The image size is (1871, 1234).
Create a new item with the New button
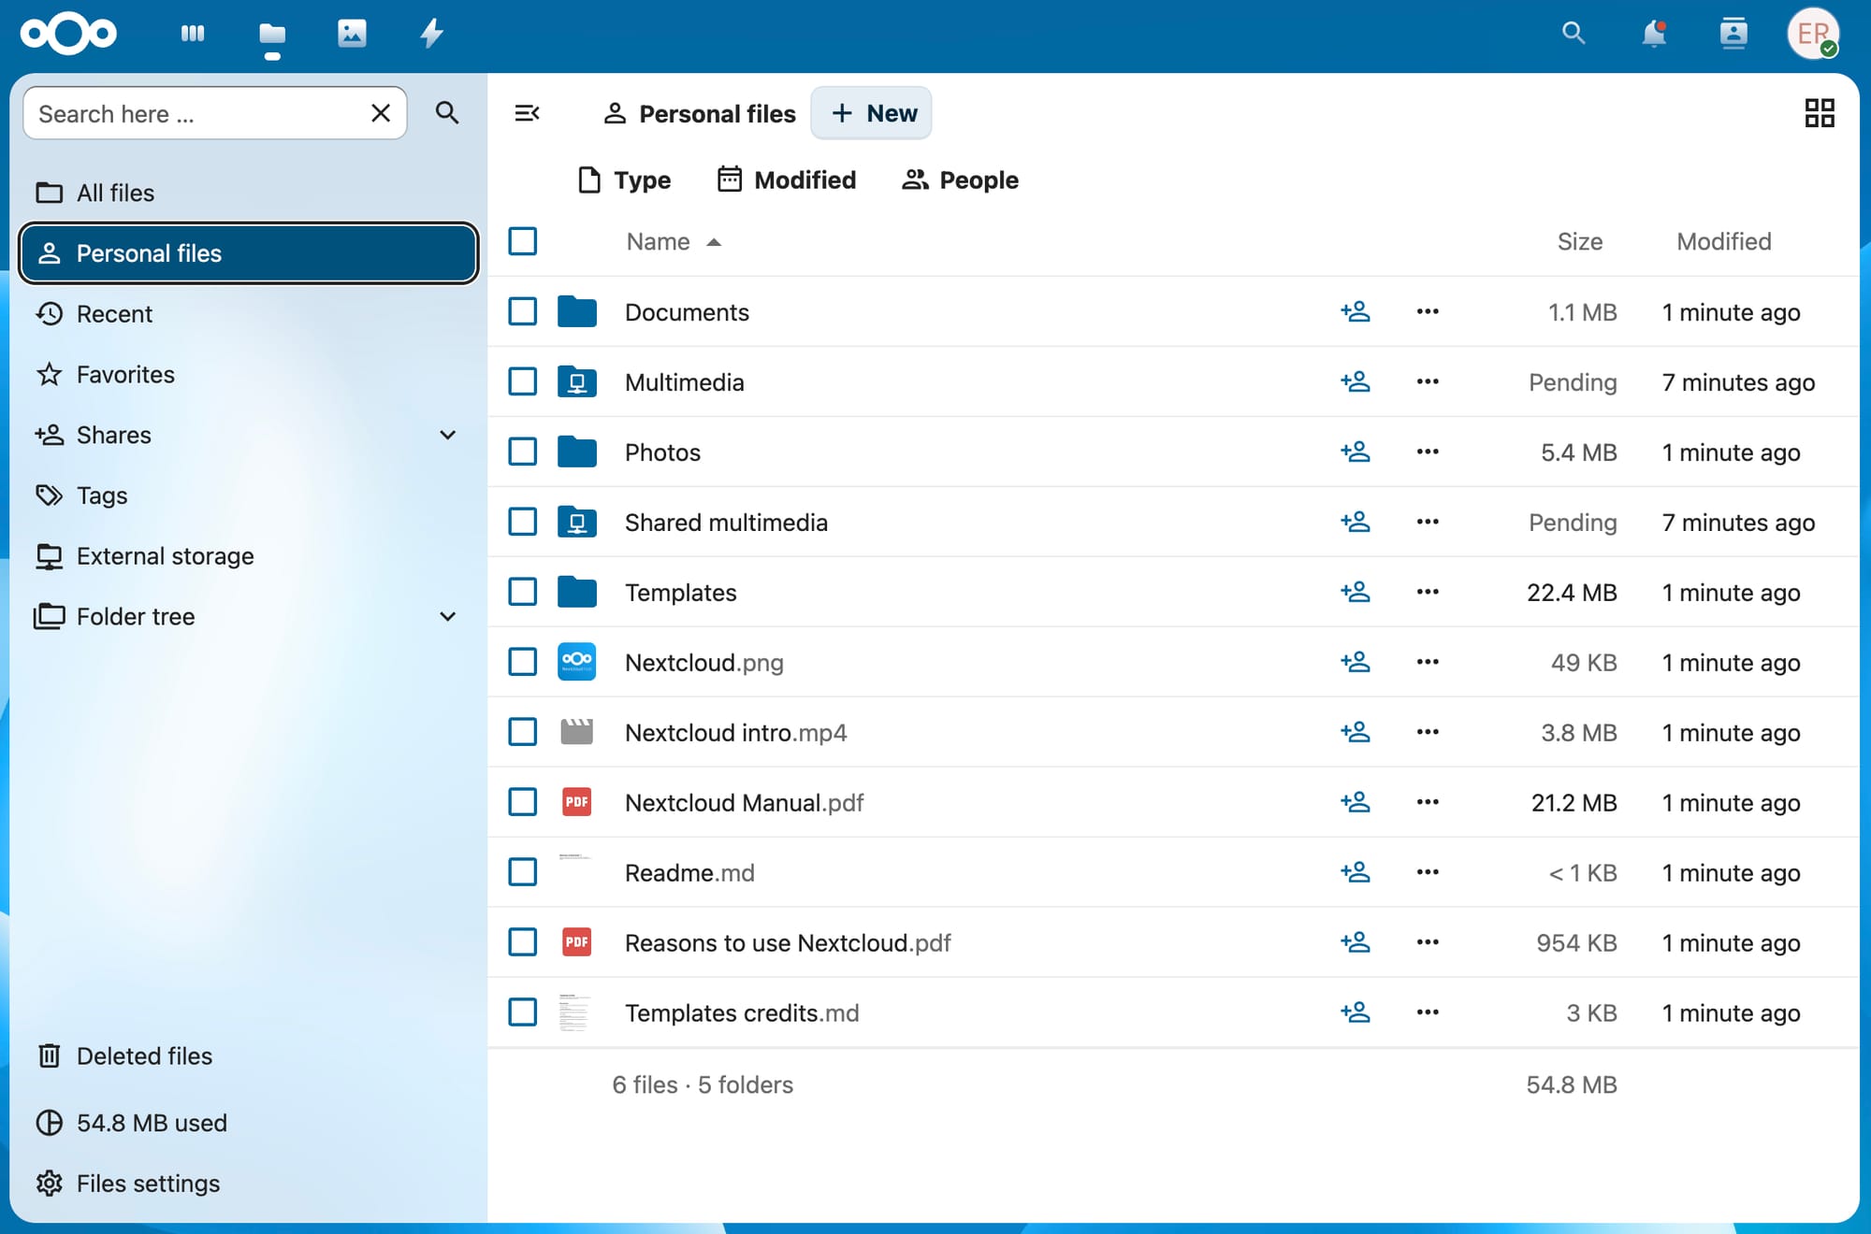pos(871,113)
